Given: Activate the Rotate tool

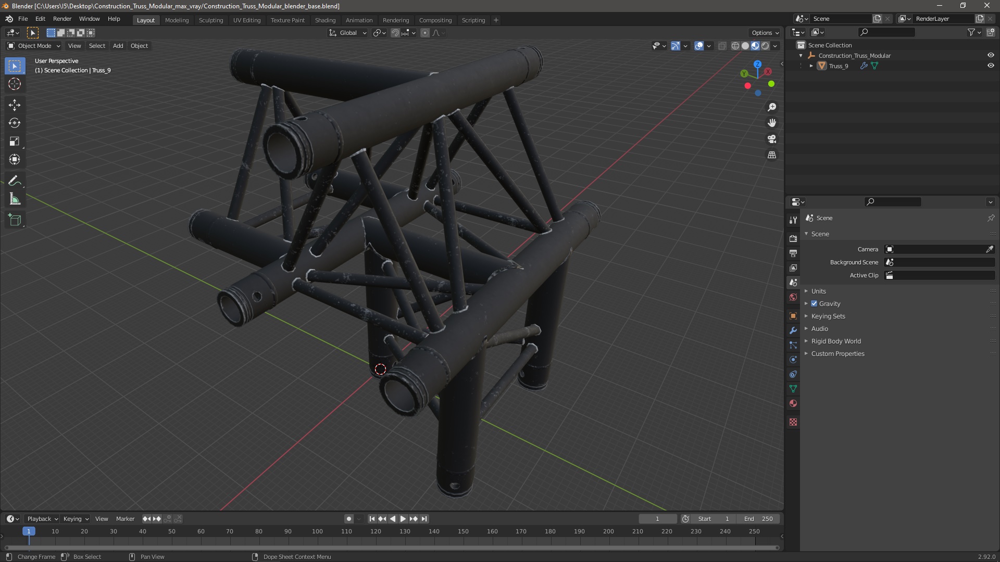Looking at the screenshot, I should point(15,123).
